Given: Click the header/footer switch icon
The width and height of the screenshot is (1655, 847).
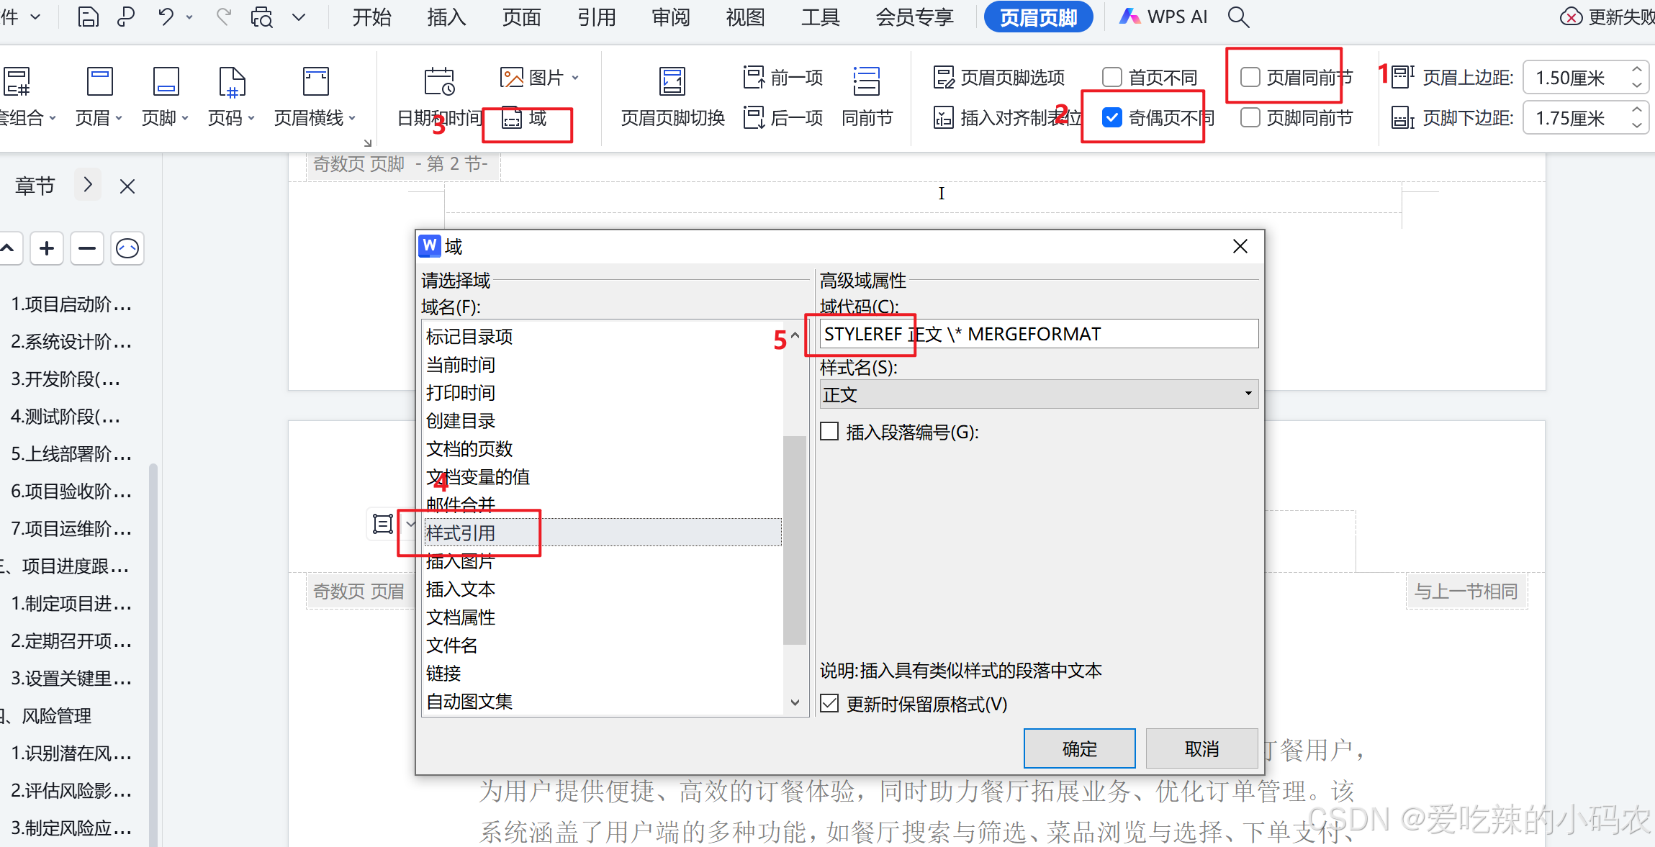Looking at the screenshot, I should [672, 82].
